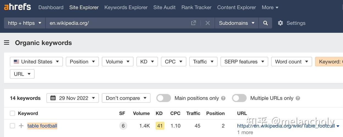This screenshot has height=137, width=343.
Task: Click the 14 keywords count text
Action: pos(25,98)
